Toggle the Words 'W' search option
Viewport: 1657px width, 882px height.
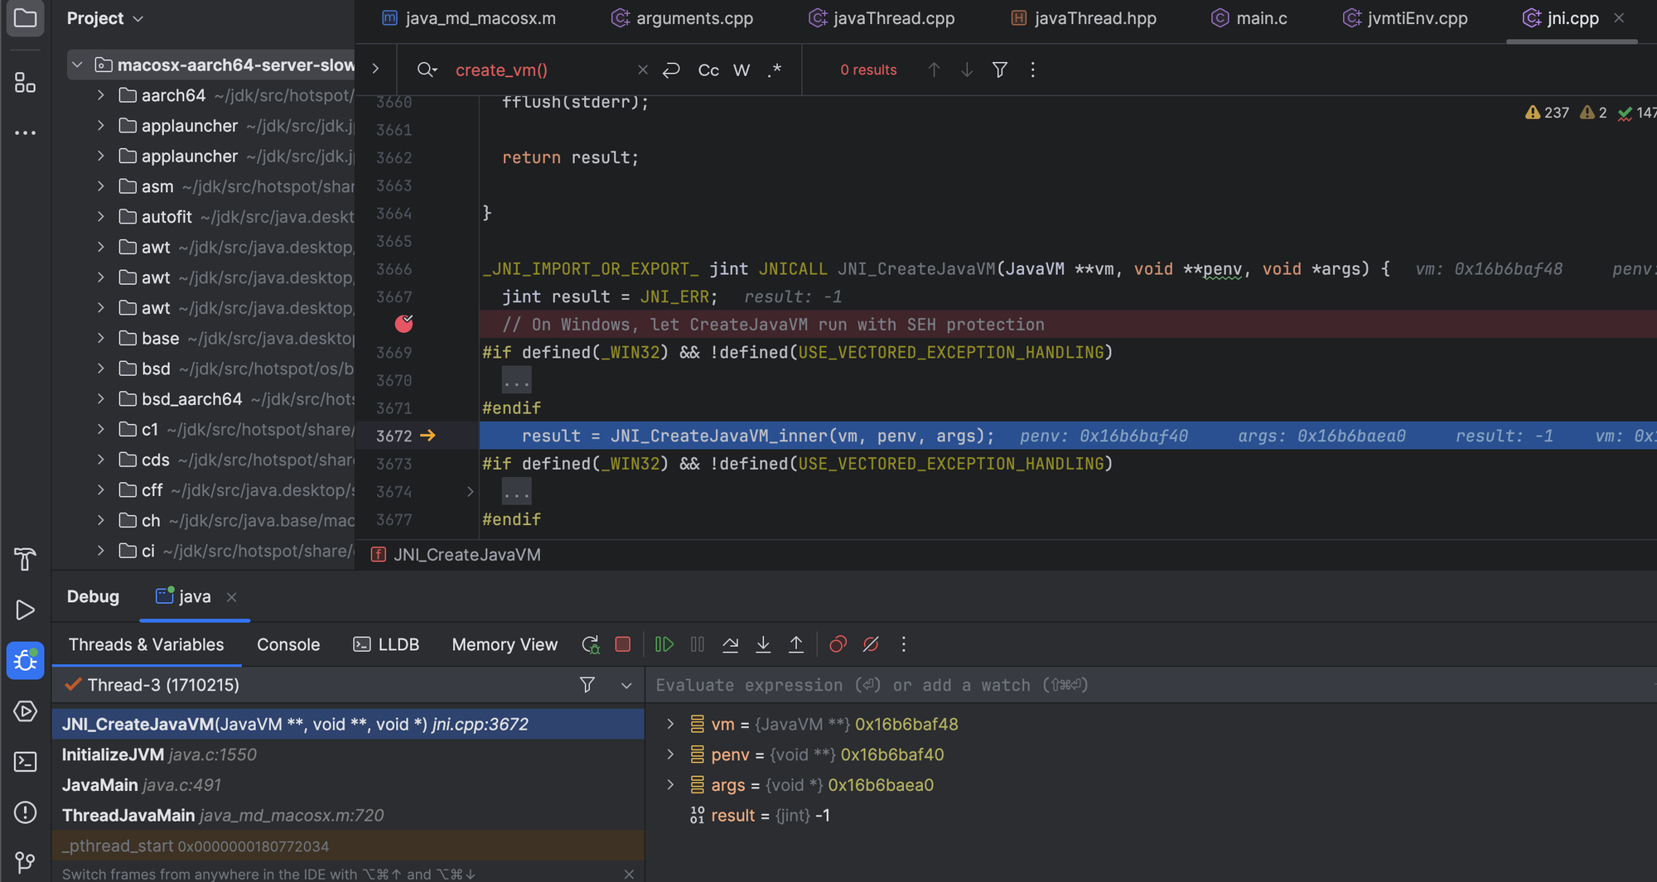742,70
